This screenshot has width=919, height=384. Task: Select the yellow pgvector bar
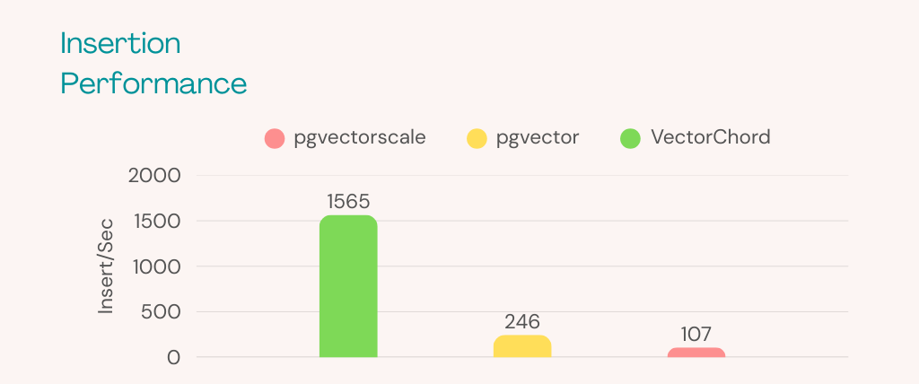(x=522, y=346)
